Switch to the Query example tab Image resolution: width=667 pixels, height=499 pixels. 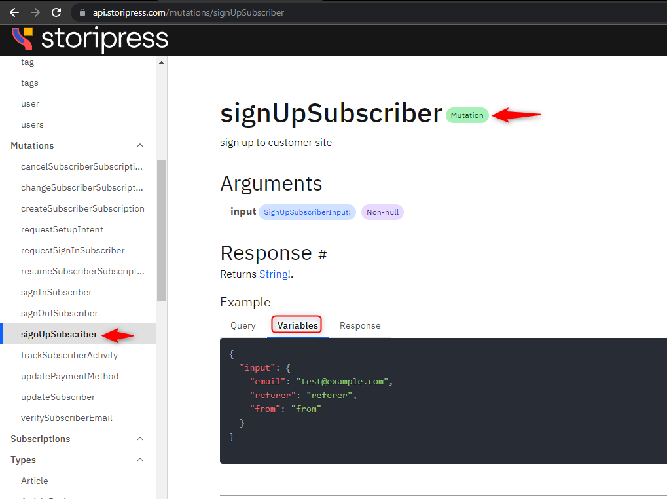[x=243, y=326]
